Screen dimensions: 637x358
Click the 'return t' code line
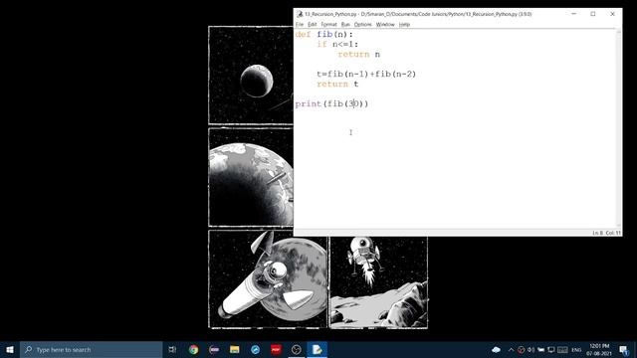pos(337,84)
